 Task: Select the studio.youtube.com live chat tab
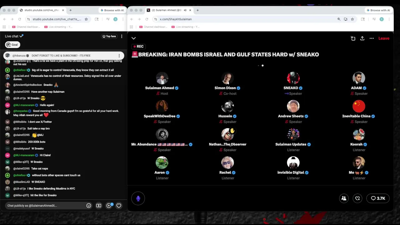pyautogui.click(x=42, y=10)
